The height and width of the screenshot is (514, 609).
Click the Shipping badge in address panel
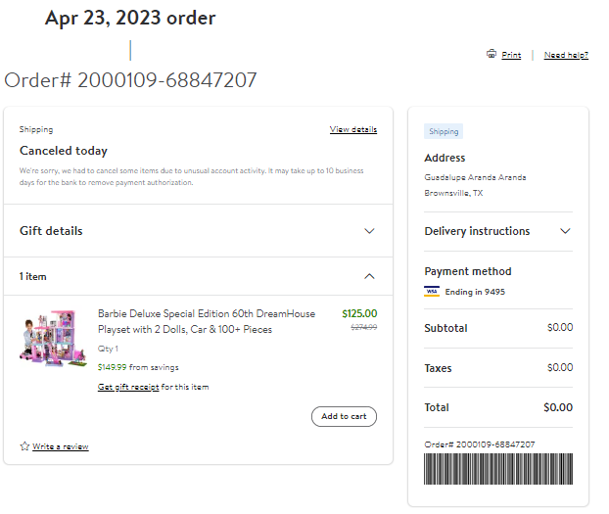coord(444,131)
